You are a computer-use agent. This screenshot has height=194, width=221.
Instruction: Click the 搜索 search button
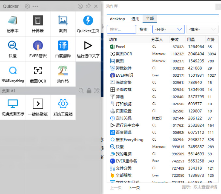point(143,29)
